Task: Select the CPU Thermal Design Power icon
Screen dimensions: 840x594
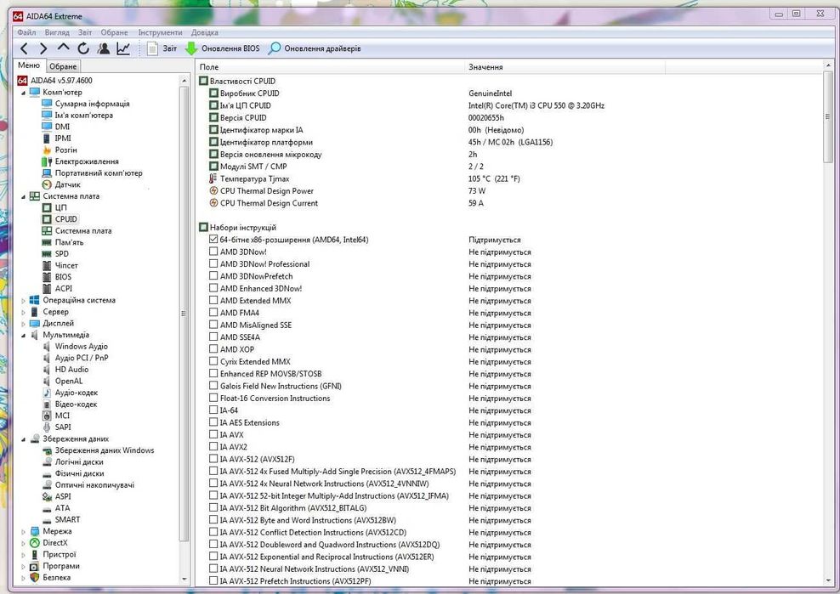Action: (213, 190)
